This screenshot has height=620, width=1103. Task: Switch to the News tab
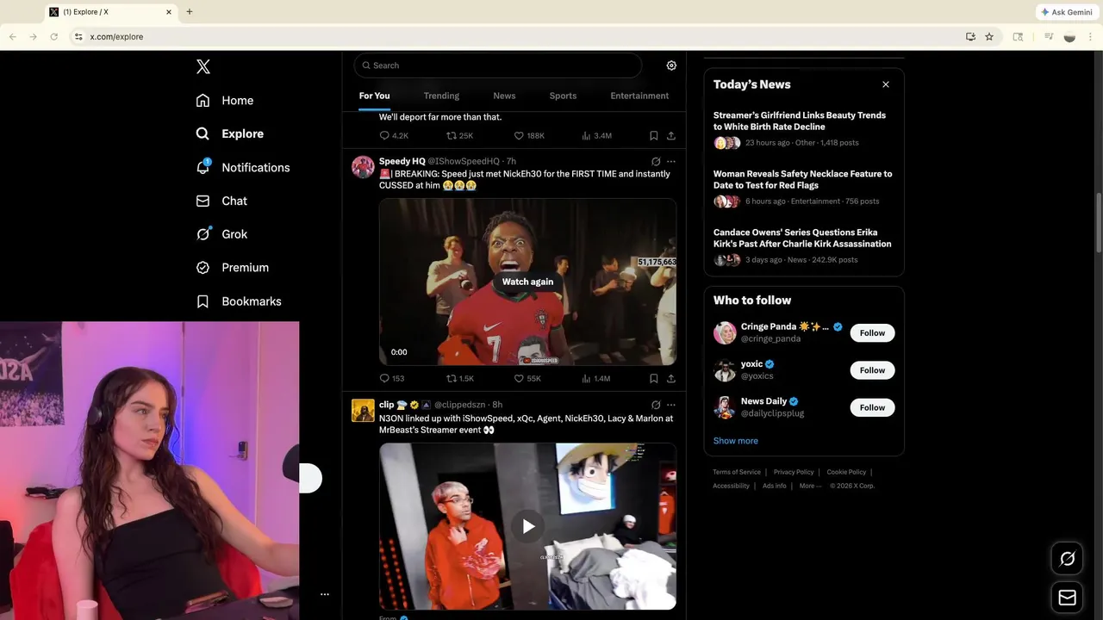(504, 96)
